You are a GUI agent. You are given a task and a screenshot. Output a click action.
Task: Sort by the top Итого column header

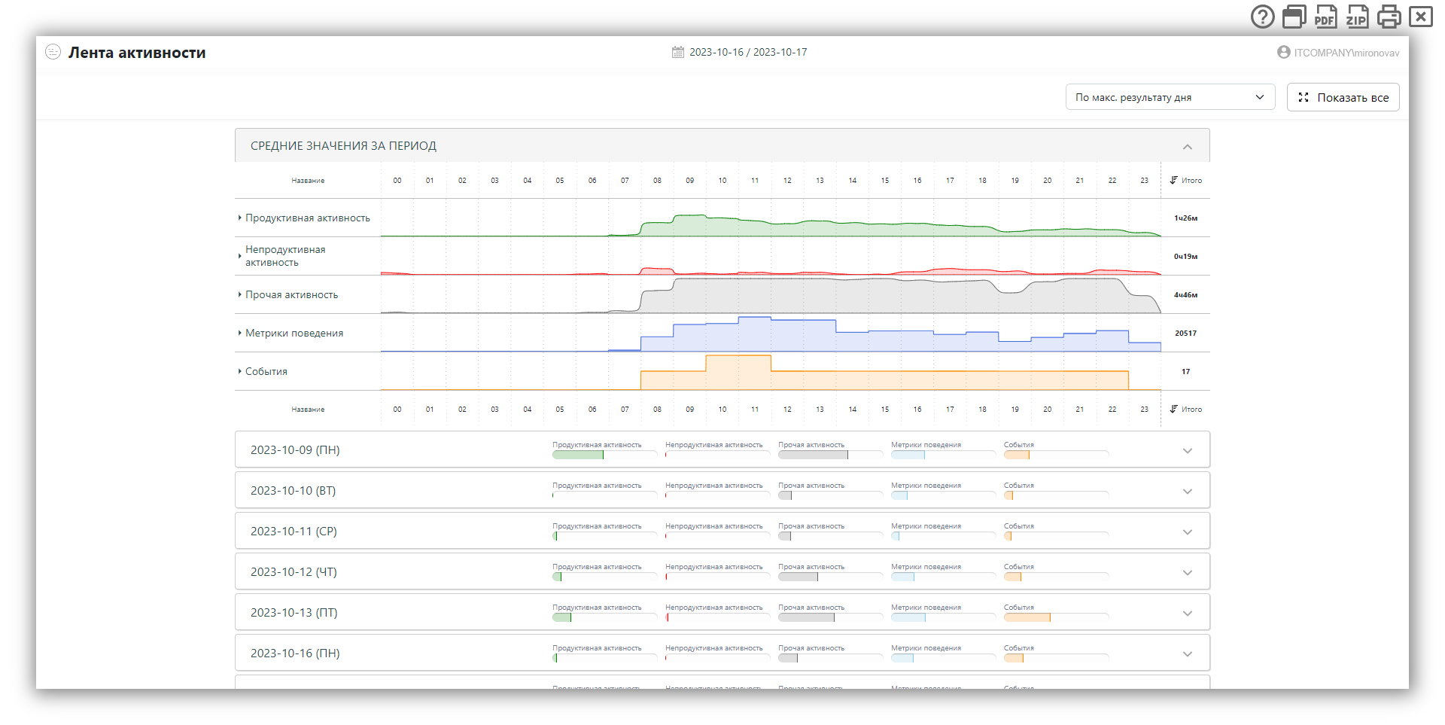pos(1186,181)
